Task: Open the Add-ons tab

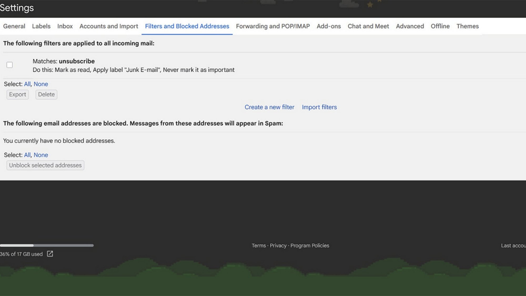Action: point(328,26)
